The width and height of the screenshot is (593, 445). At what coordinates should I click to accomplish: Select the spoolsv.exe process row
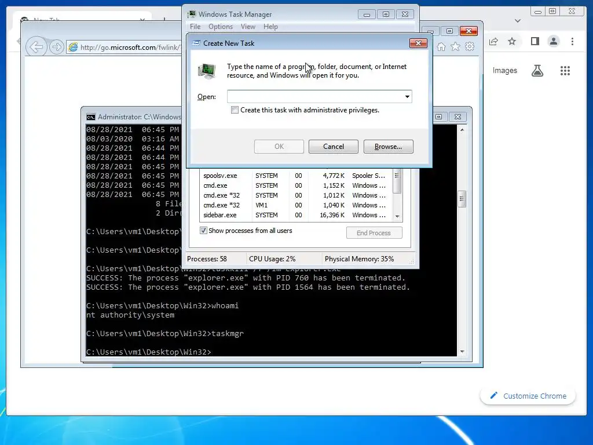click(x=296, y=176)
